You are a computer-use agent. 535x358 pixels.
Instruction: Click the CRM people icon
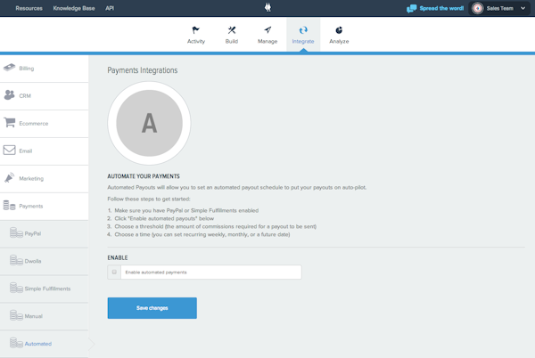[9, 95]
